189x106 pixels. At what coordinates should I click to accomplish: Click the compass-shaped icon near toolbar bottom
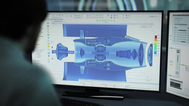pyautogui.click(x=49, y=59)
